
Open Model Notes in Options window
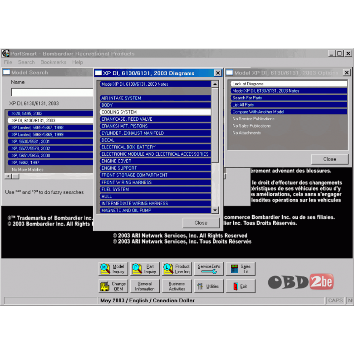tap(289, 91)
